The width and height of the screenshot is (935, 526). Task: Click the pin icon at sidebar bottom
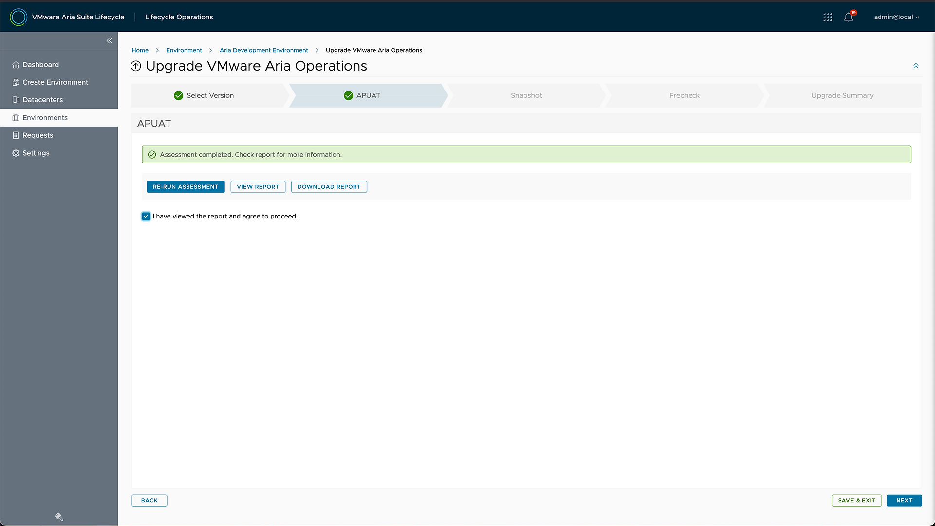coord(59,517)
